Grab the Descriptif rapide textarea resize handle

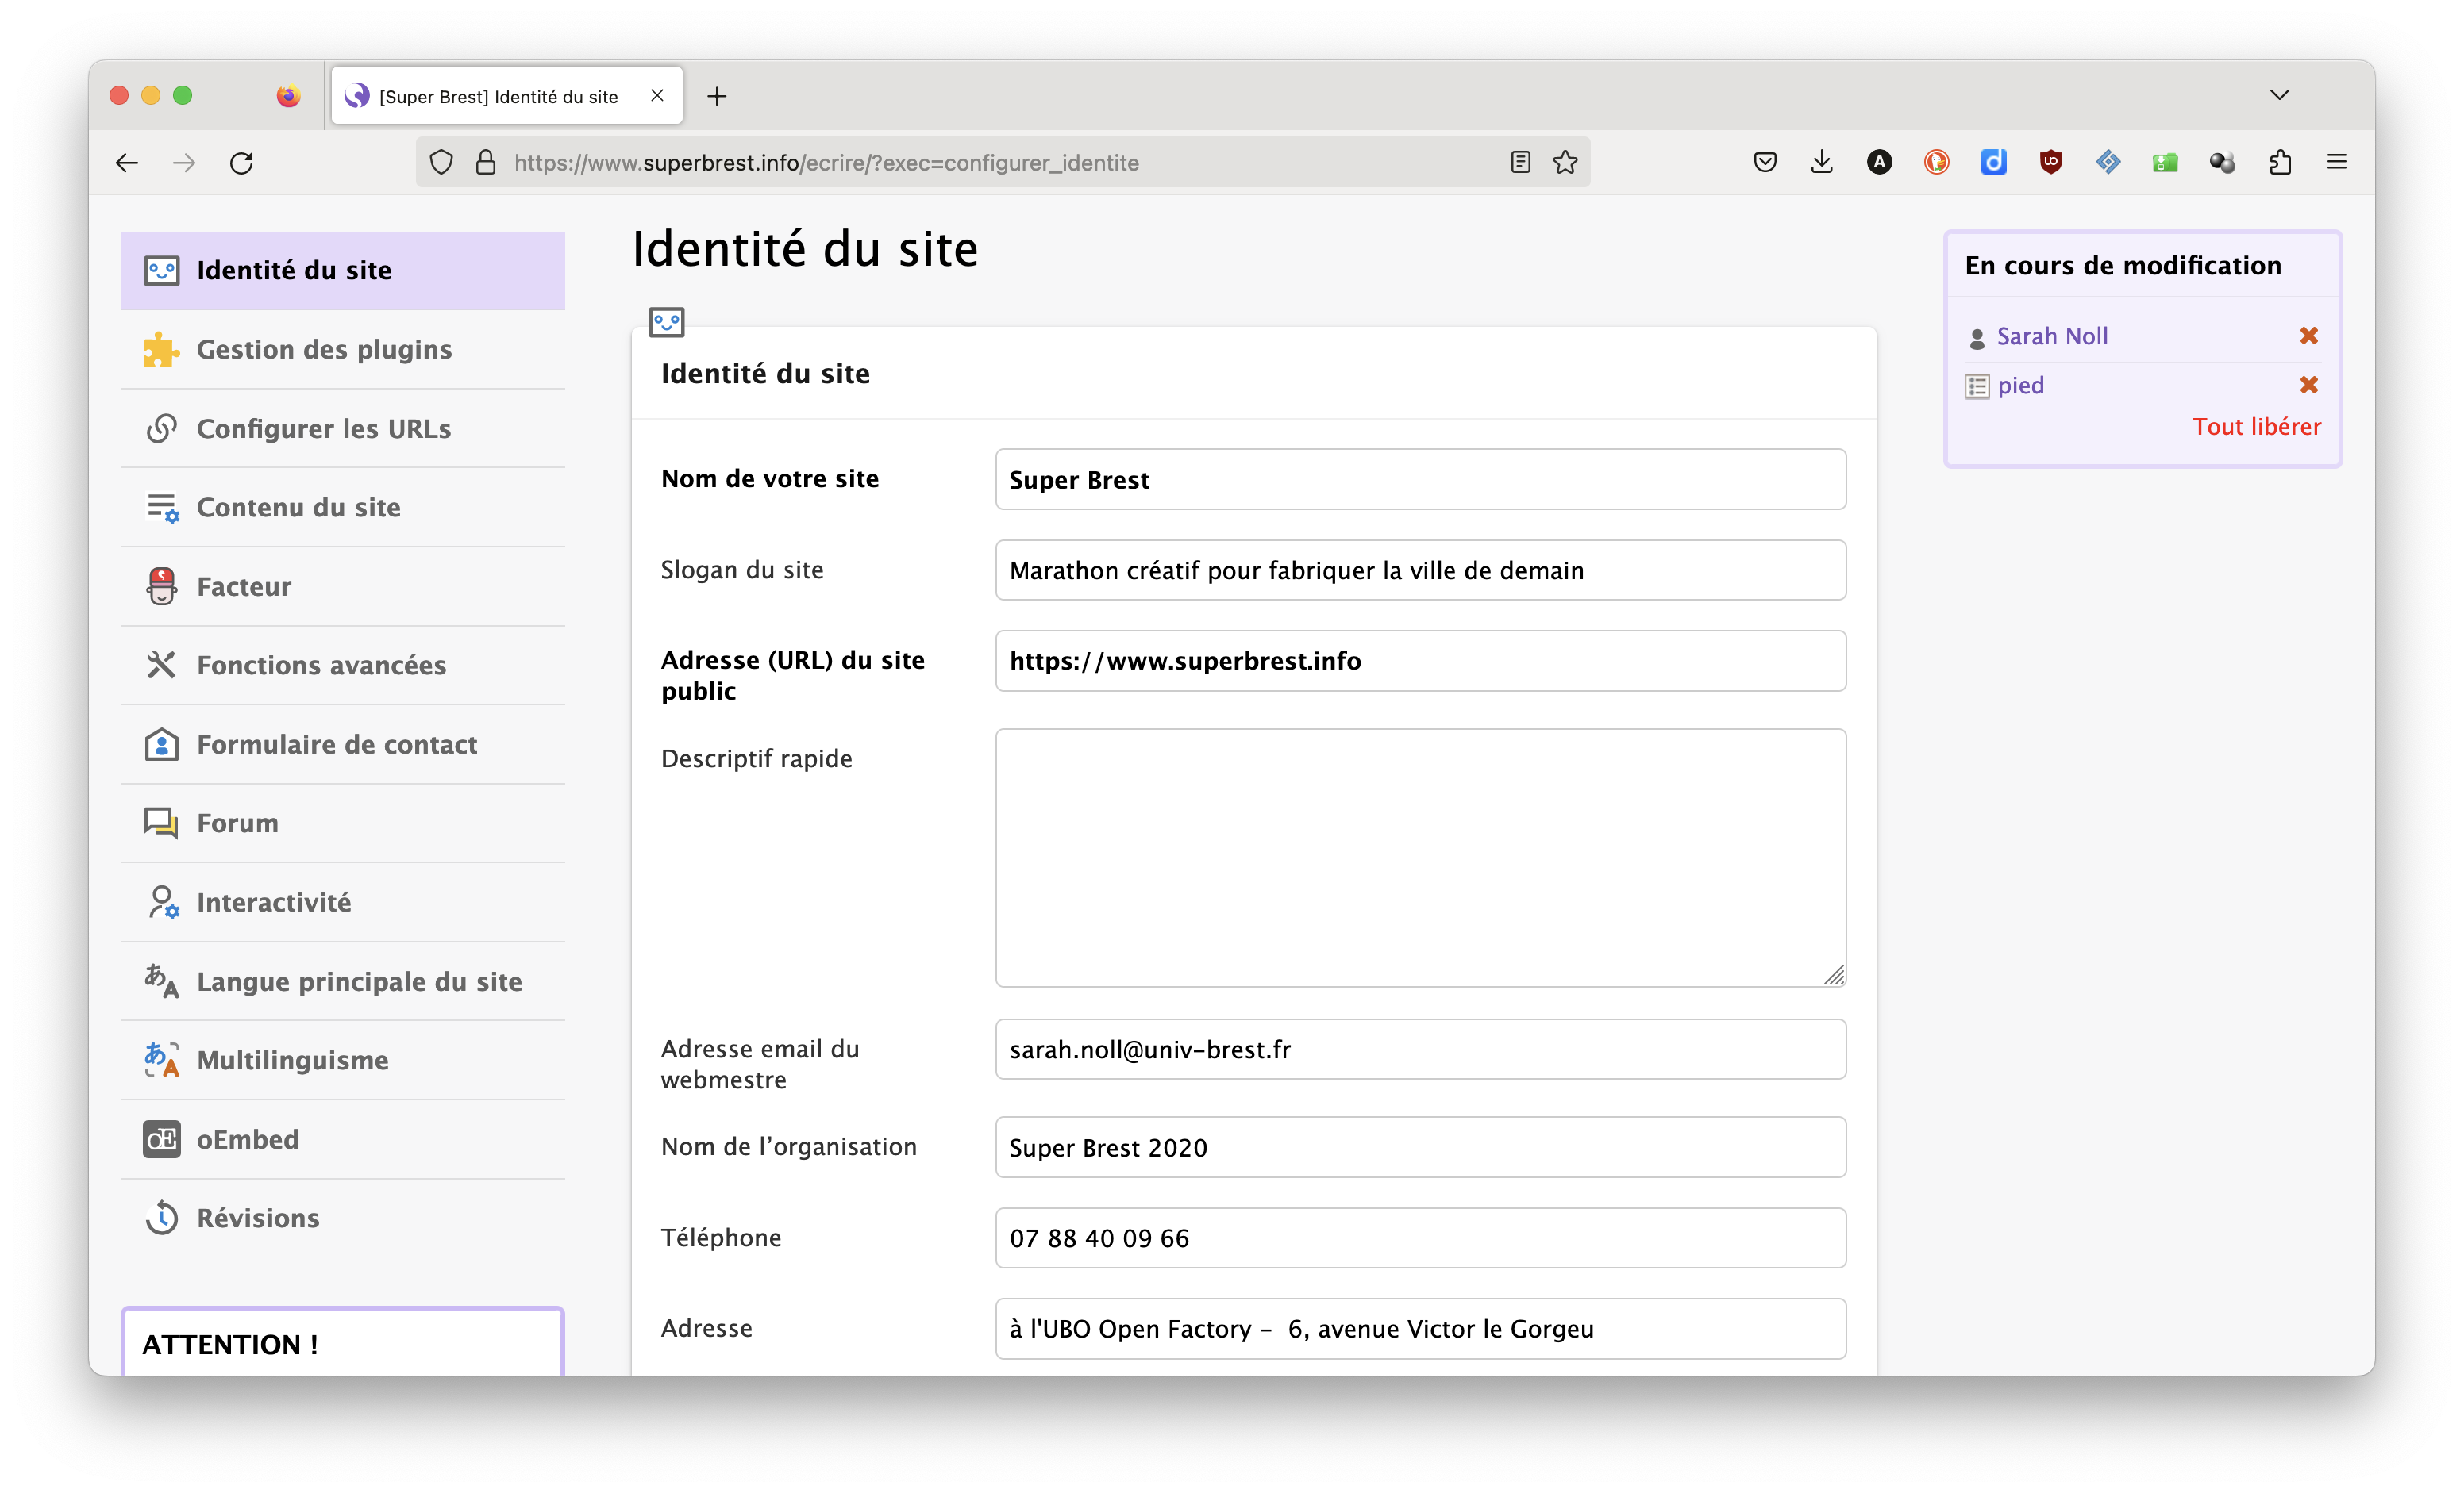click(1833, 974)
